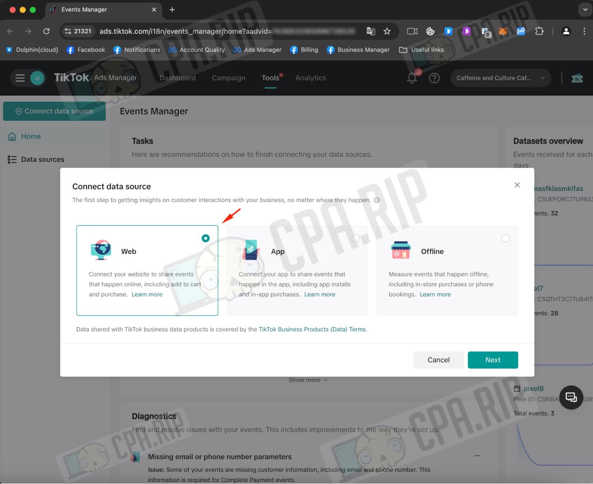Expand the tab search dropdown
The height and width of the screenshot is (484, 593).
point(585,9)
